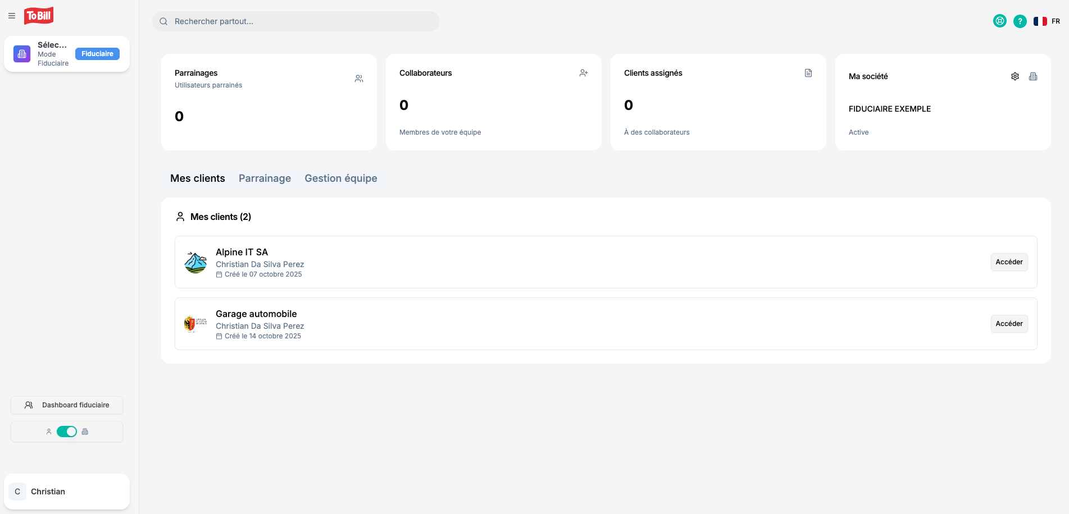Screen dimensions: 1069x514
Task: Click the ToBill logo
Action: [x=39, y=16]
